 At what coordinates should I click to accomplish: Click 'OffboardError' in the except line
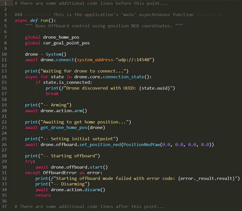60,173
